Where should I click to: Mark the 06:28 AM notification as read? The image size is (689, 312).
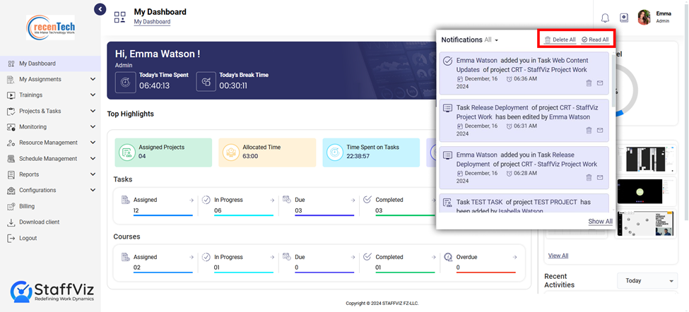(x=600, y=177)
